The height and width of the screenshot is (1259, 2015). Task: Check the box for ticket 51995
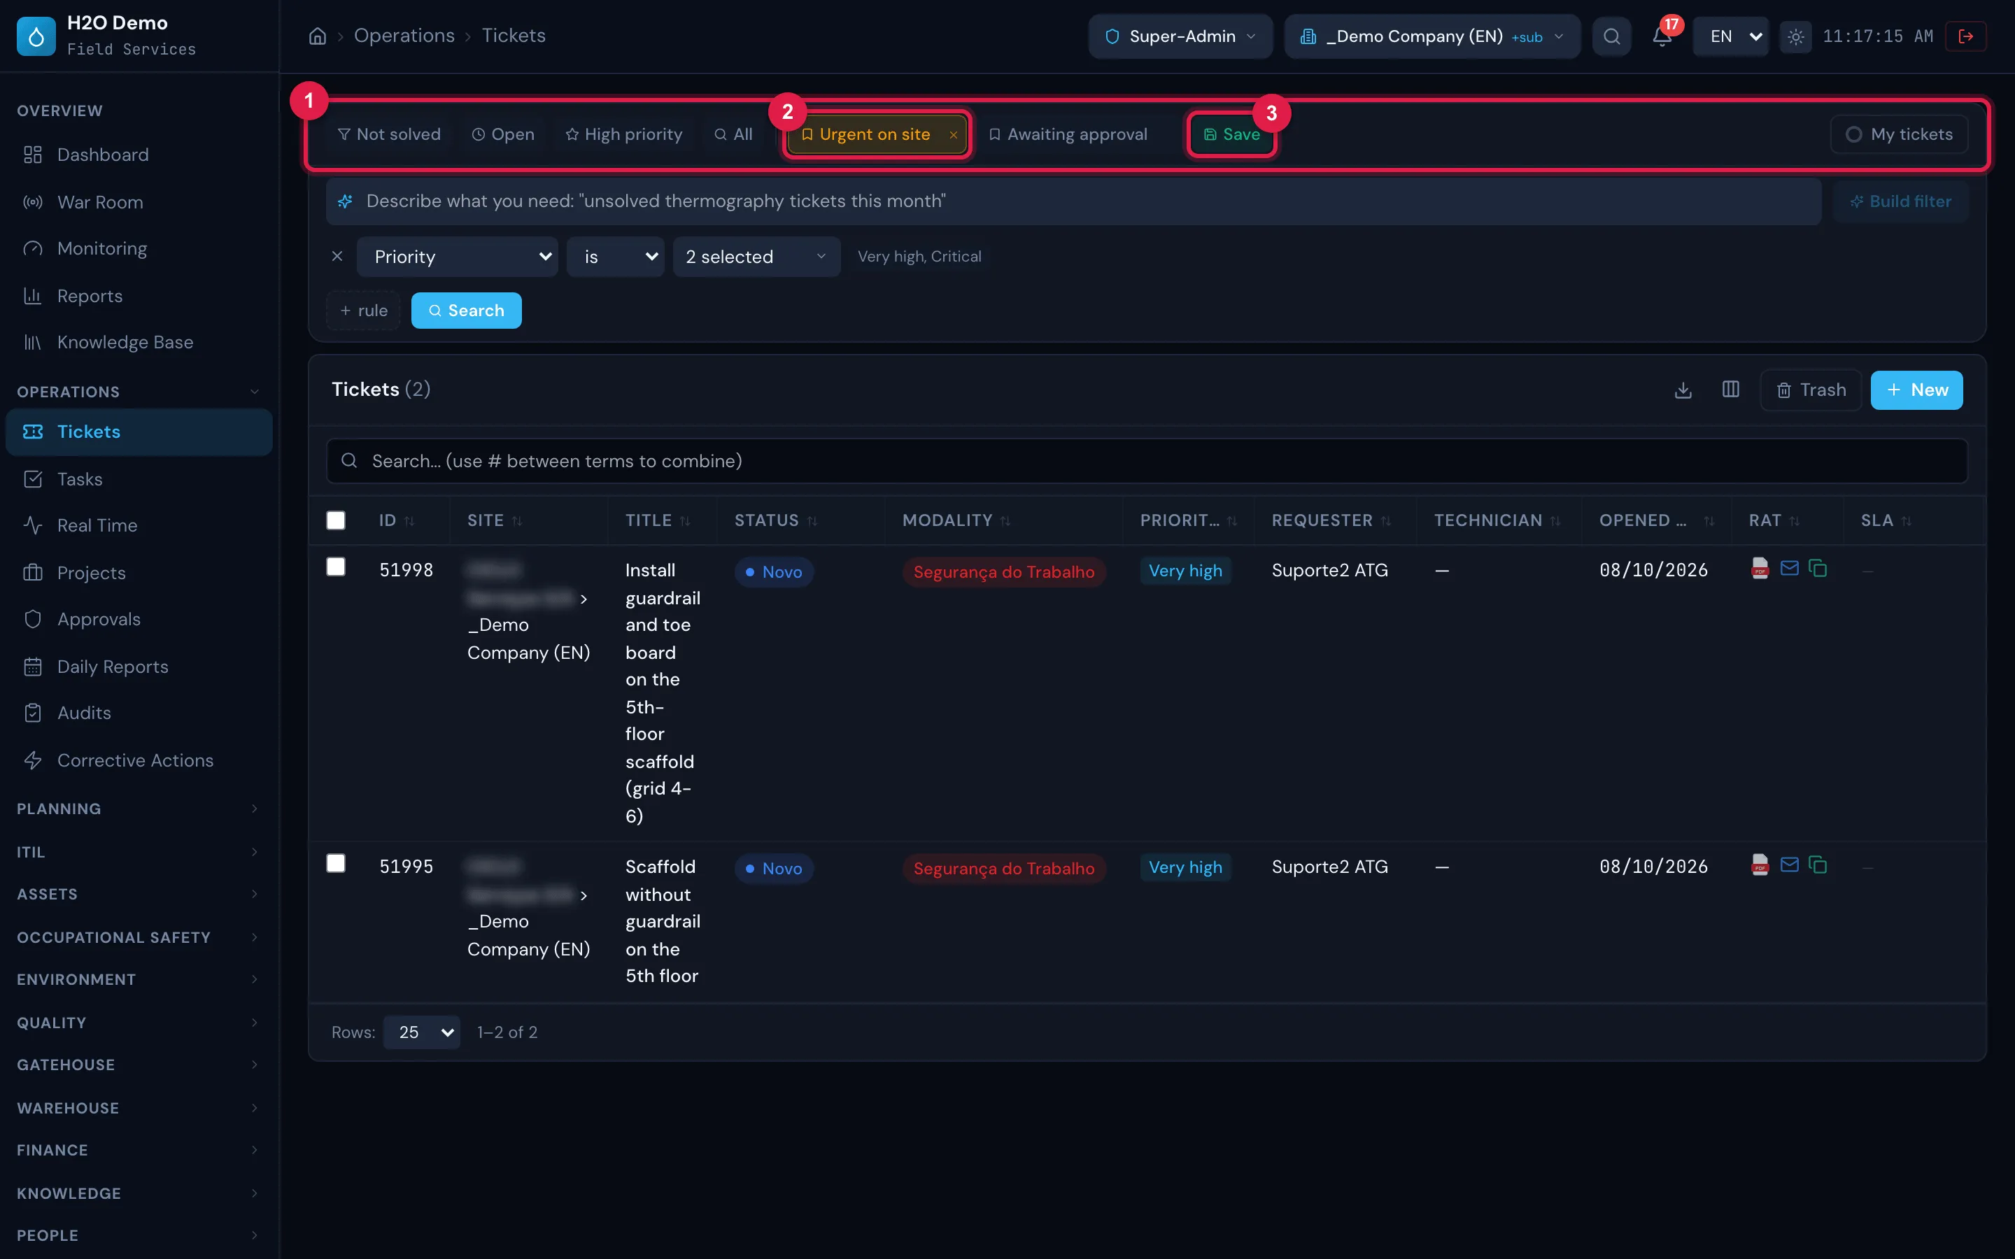[x=336, y=864]
